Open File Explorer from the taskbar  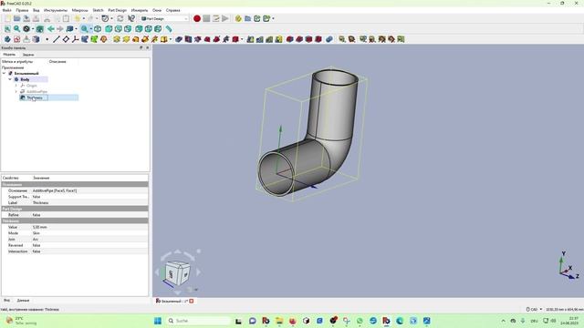(x=279, y=321)
